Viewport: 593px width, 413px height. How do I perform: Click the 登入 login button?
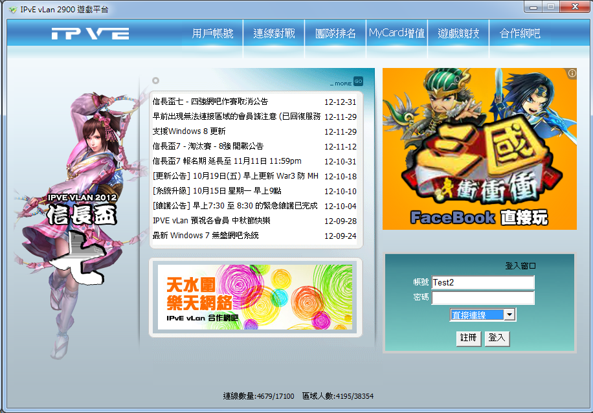tap(497, 338)
